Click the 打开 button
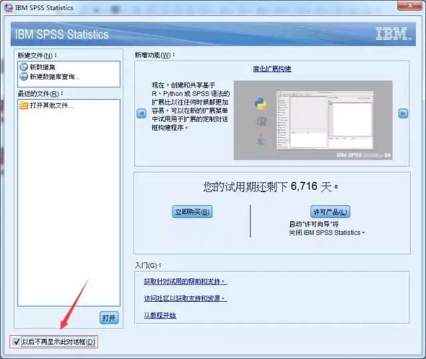This screenshot has width=426, height=359. [x=109, y=318]
